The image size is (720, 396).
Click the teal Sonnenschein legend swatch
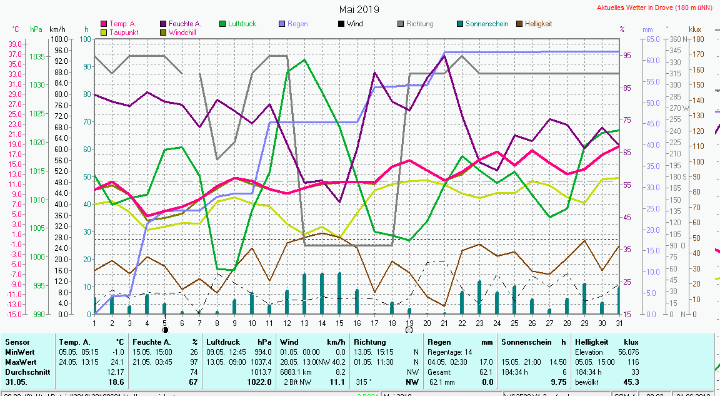coord(460,24)
